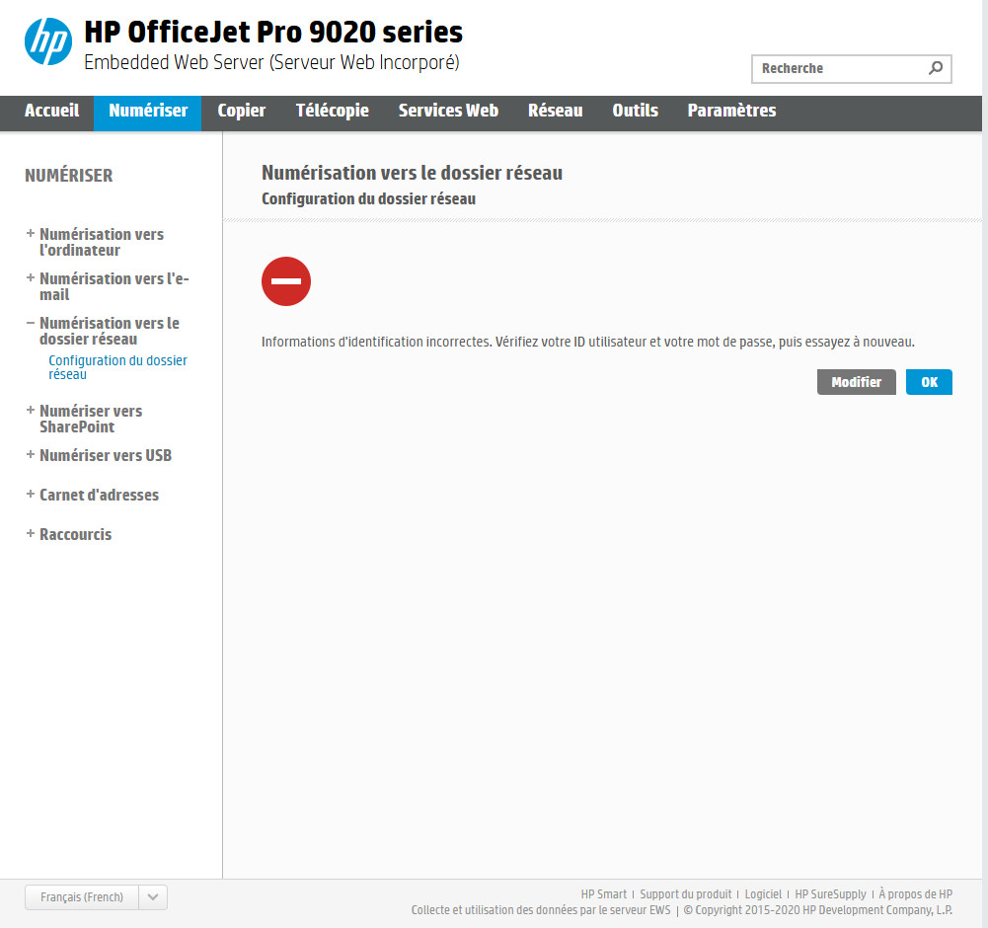988x928 pixels.
Task: Open the Réseau tab
Action: pyautogui.click(x=555, y=111)
